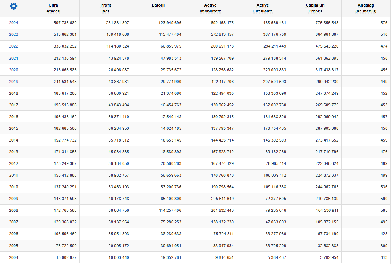Open the 2024 year link
Viewport: 391px width, 264px height.
14,23
